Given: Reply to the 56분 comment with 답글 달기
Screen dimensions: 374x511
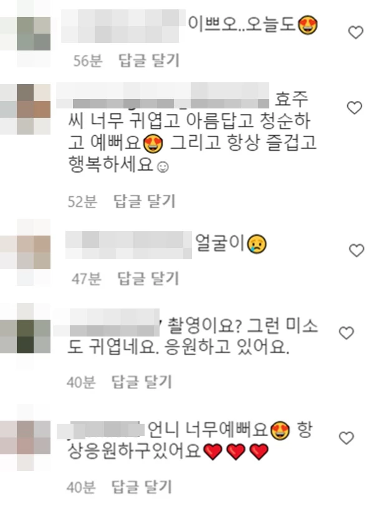Looking at the screenshot, I should (149, 60).
